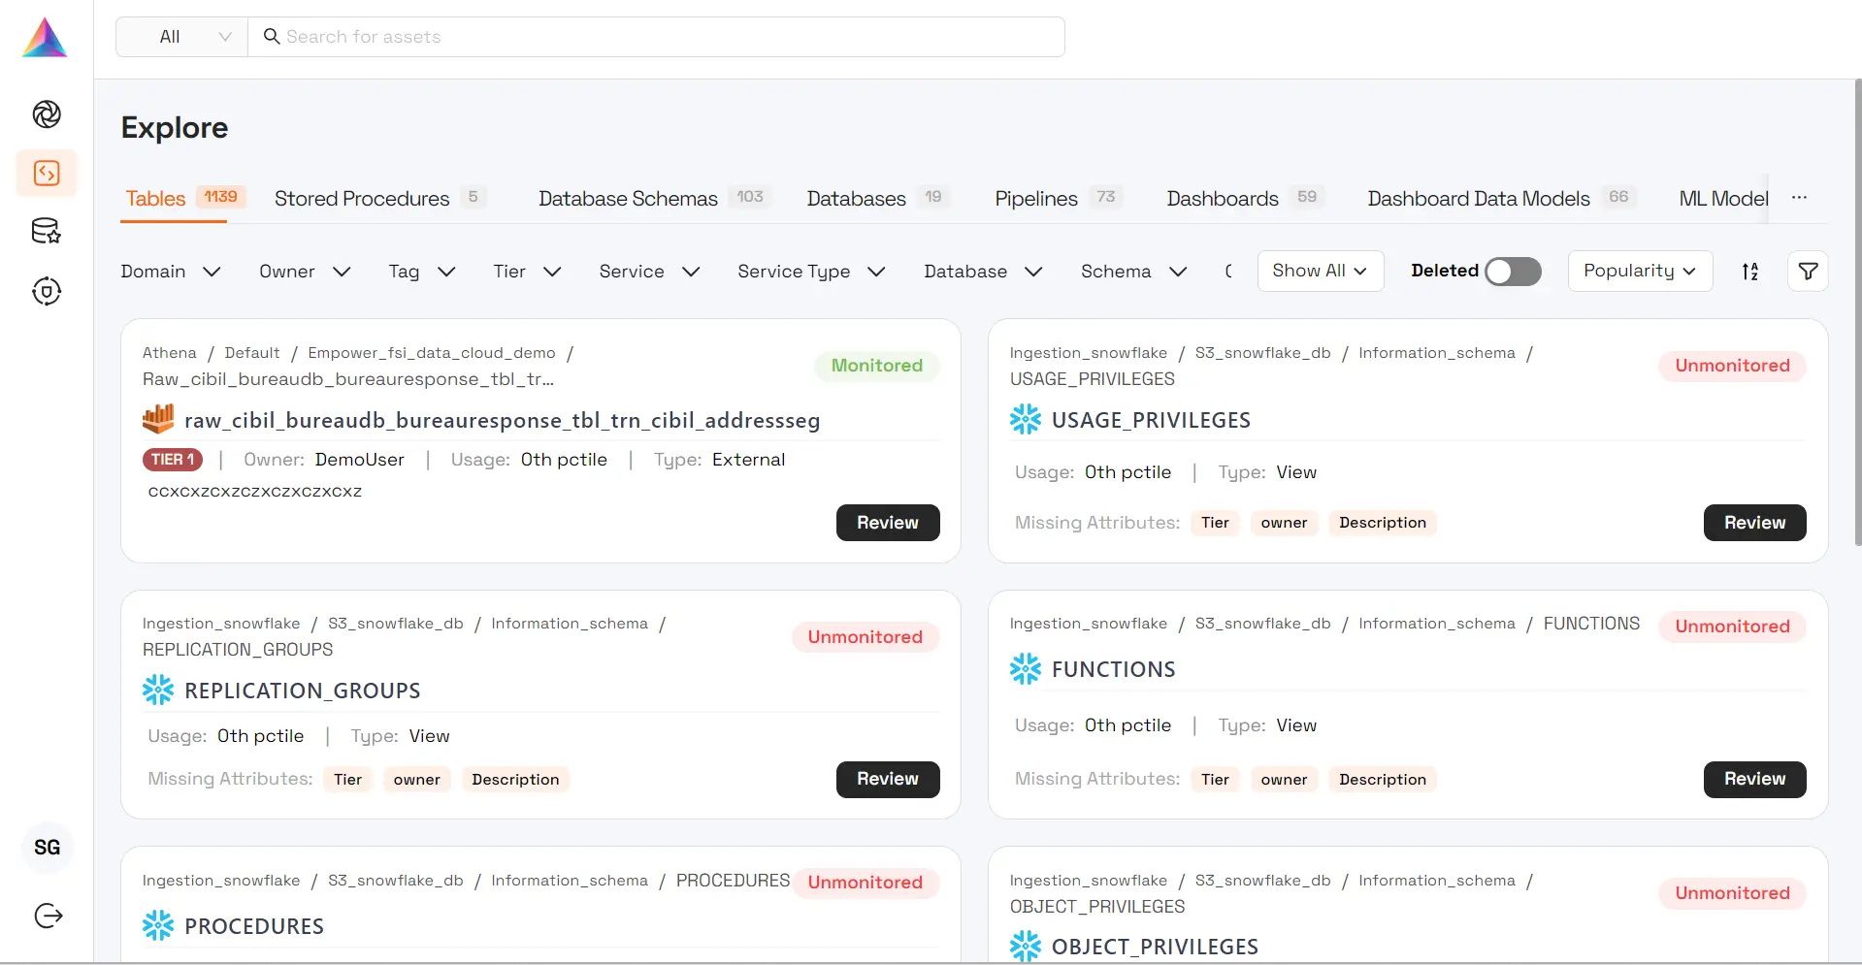1862x965 pixels.
Task: Open raw_cibil_bureaudb_bureauresponse table title link
Action: coord(502,420)
